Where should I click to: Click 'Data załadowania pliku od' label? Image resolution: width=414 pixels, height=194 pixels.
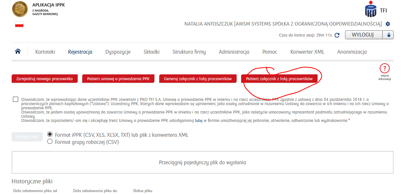point(35,191)
